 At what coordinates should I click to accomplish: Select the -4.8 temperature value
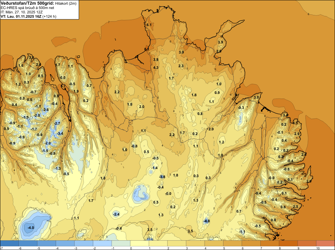tap(206, 221)
